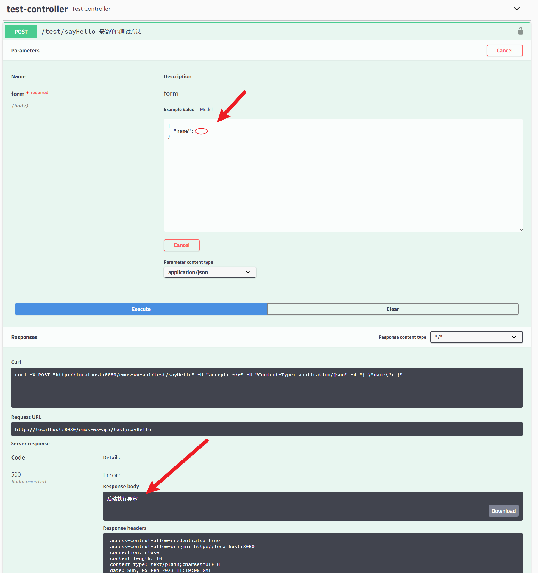This screenshot has width=538, height=573.
Task: Click the lock authorization icon for sayHello
Action: [520, 31]
